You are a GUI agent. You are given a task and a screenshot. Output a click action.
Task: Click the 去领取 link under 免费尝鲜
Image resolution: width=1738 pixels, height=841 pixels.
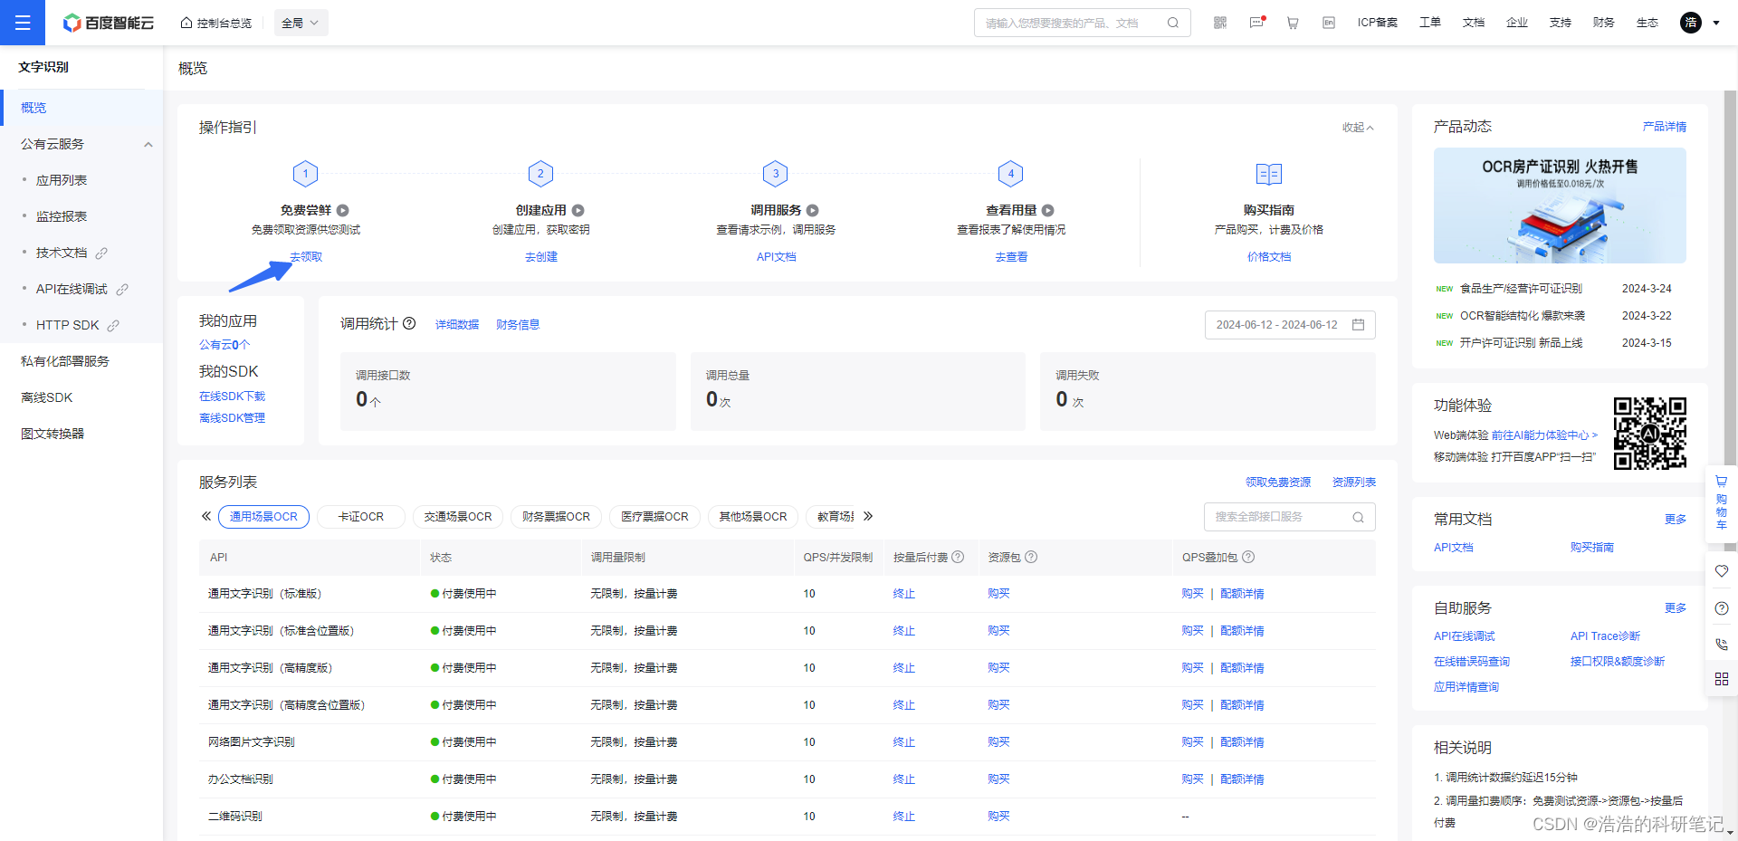pyautogui.click(x=306, y=257)
